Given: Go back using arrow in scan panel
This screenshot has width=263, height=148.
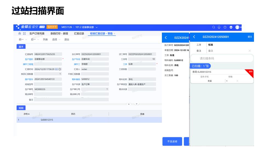Looking at the screenshot, I should pyautogui.click(x=194, y=37).
